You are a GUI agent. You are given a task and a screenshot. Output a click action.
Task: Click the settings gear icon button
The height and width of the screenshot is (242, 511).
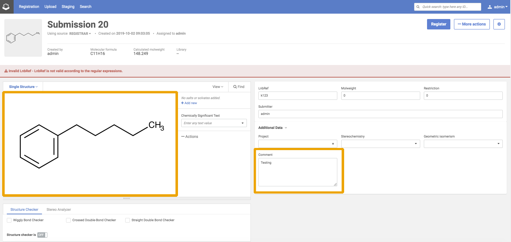pyautogui.click(x=499, y=24)
